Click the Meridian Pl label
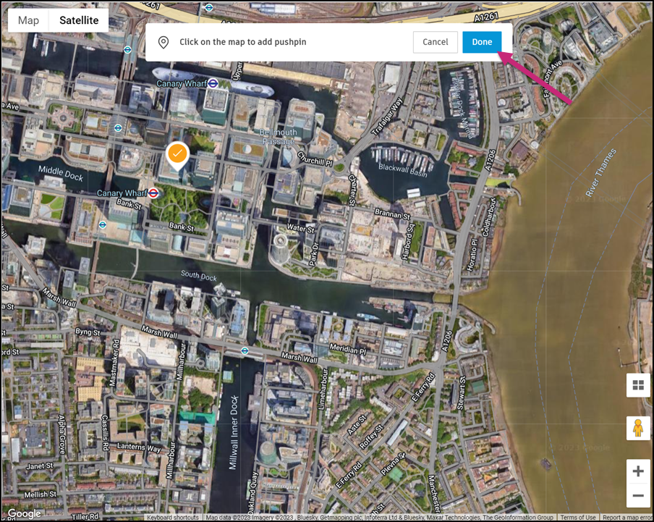 [348, 349]
